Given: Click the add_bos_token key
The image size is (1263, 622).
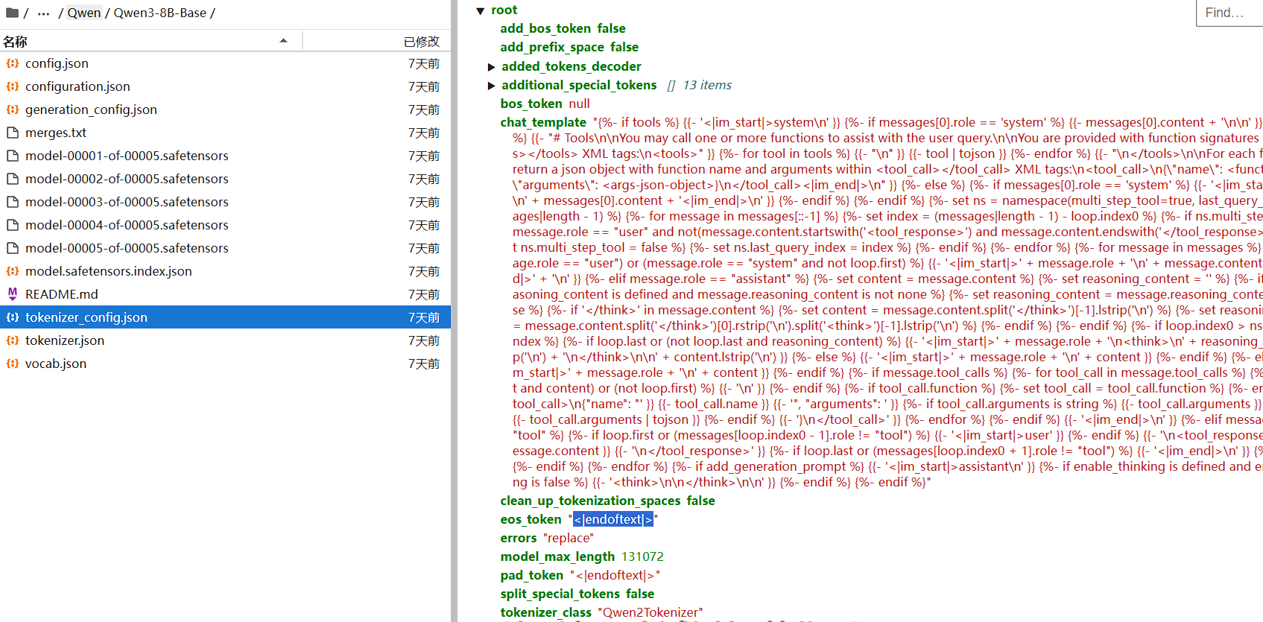Looking at the screenshot, I should click(x=545, y=28).
